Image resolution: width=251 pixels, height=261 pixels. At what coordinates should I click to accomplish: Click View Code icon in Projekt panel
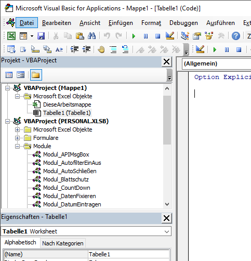pos(9,75)
